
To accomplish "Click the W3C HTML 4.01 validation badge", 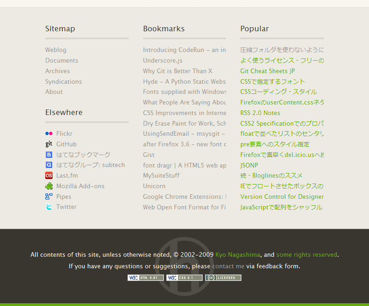I will (145, 277).
